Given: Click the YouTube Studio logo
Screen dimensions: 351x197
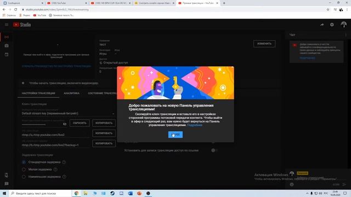Looking at the screenshot, I should [x=22, y=25].
